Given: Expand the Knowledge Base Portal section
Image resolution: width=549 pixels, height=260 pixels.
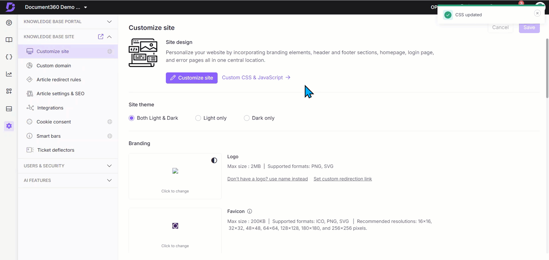Looking at the screenshot, I should coord(68,22).
